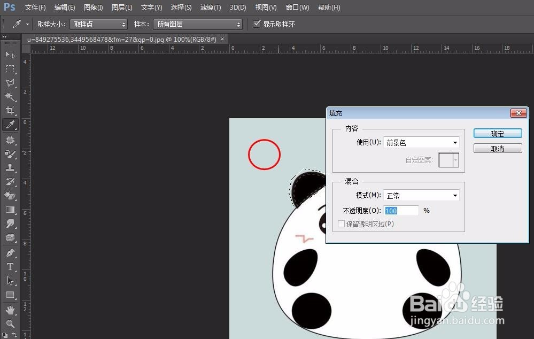
Task: Select the Path Selection tool
Action: 10,281
